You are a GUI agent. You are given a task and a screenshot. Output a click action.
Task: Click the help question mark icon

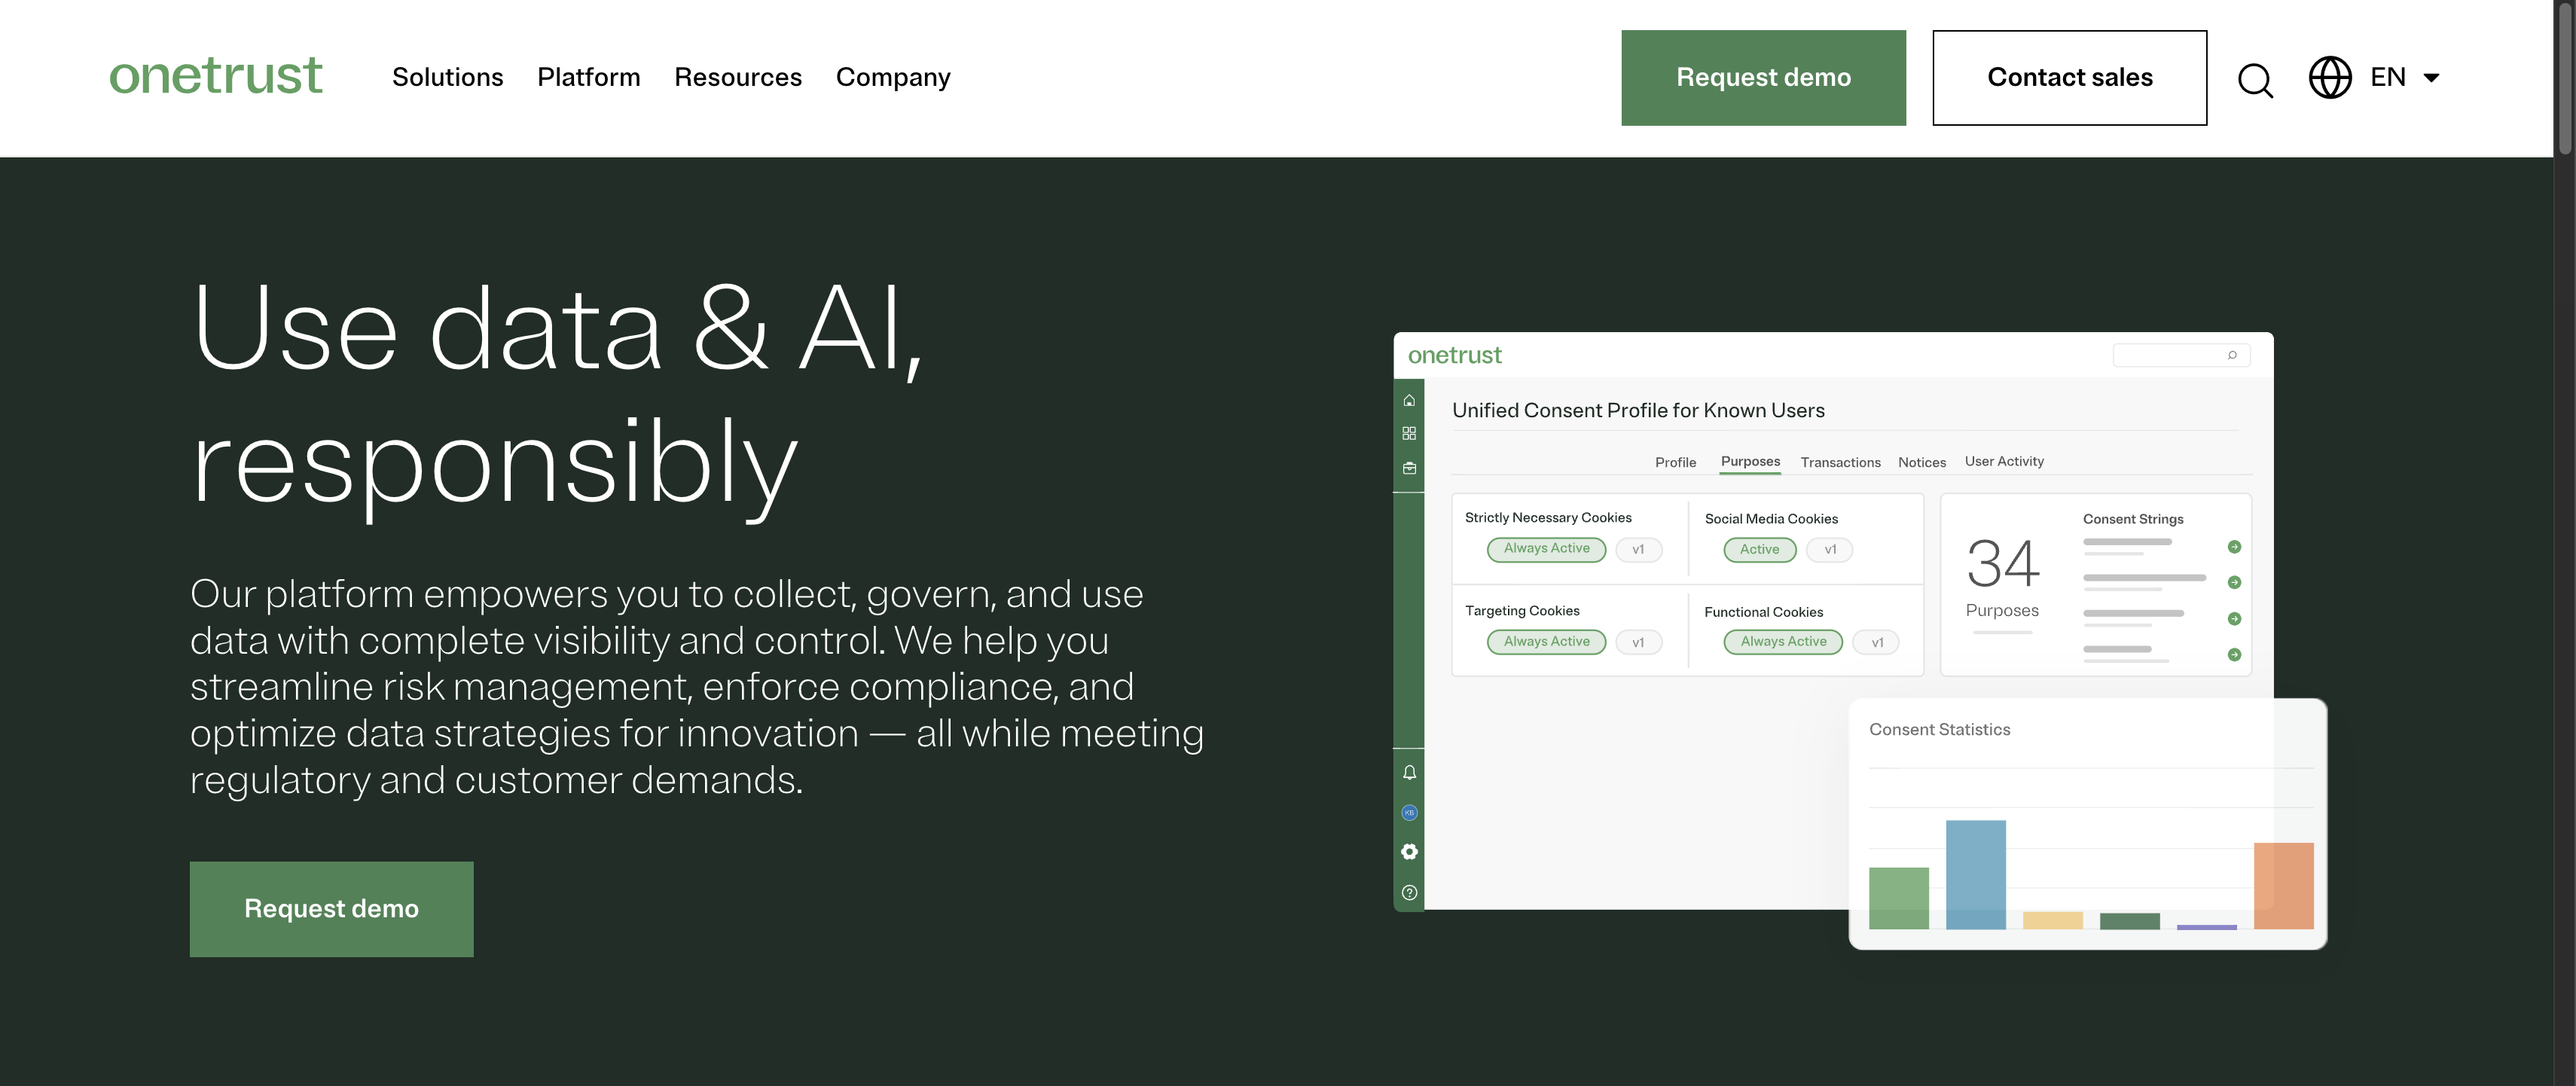(x=1409, y=893)
